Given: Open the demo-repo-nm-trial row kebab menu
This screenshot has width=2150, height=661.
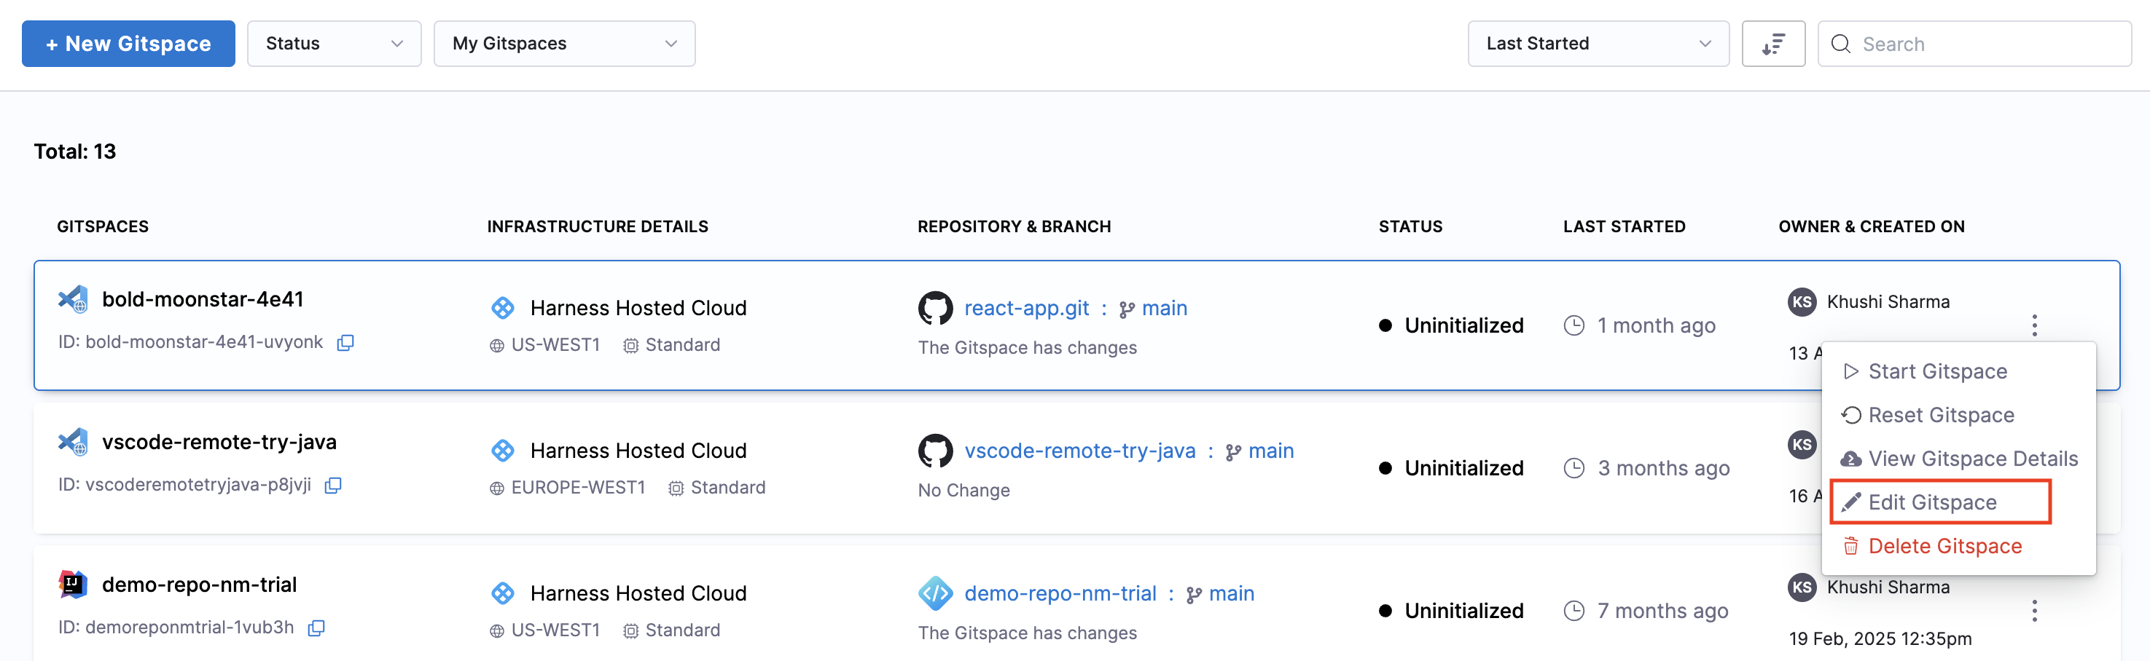Looking at the screenshot, I should (2034, 611).
